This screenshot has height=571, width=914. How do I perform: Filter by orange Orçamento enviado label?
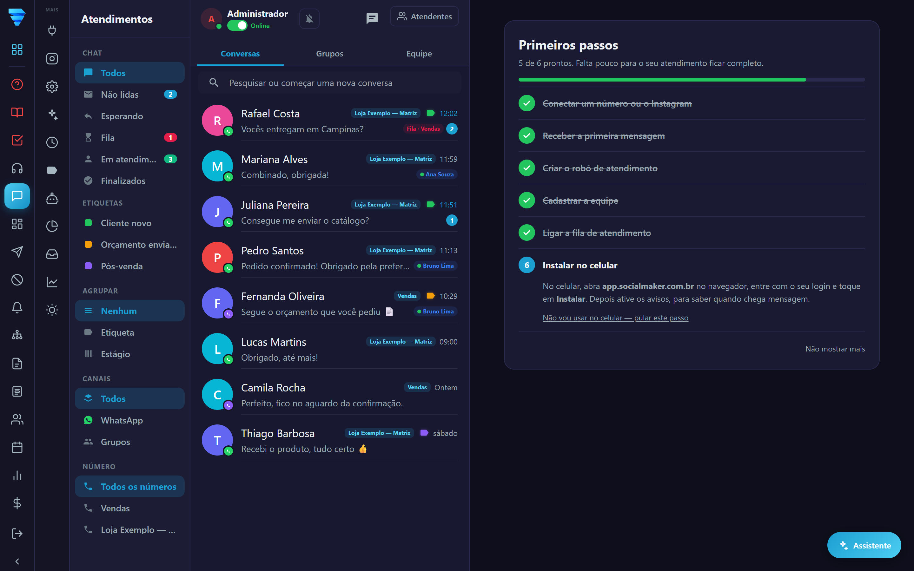(x=129, y=244)
